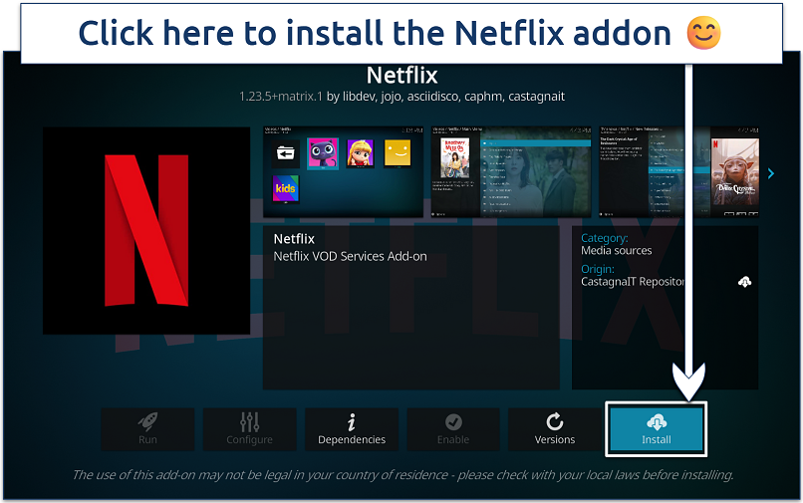The width and height of the screenshot is (803, 503).
Task: Click the blonde girl profile avatar
Action: 360,152
